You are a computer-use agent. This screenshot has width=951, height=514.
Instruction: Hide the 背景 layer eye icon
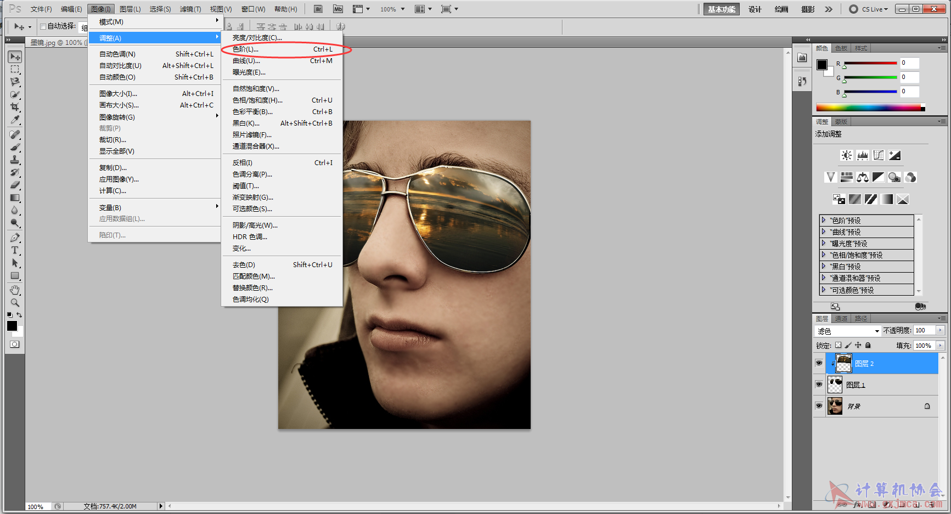click(819, 406)
